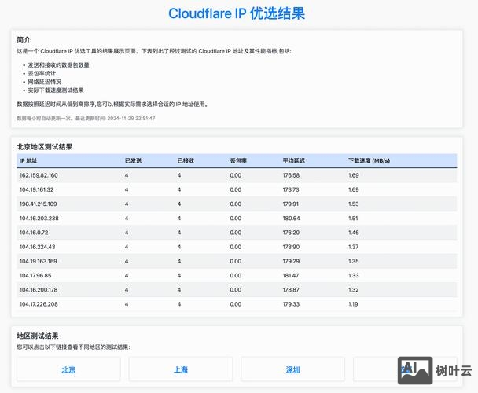Click download speed 1.69 in 104.19.161.32 row

pyautogui.click(x=354, y=189)
